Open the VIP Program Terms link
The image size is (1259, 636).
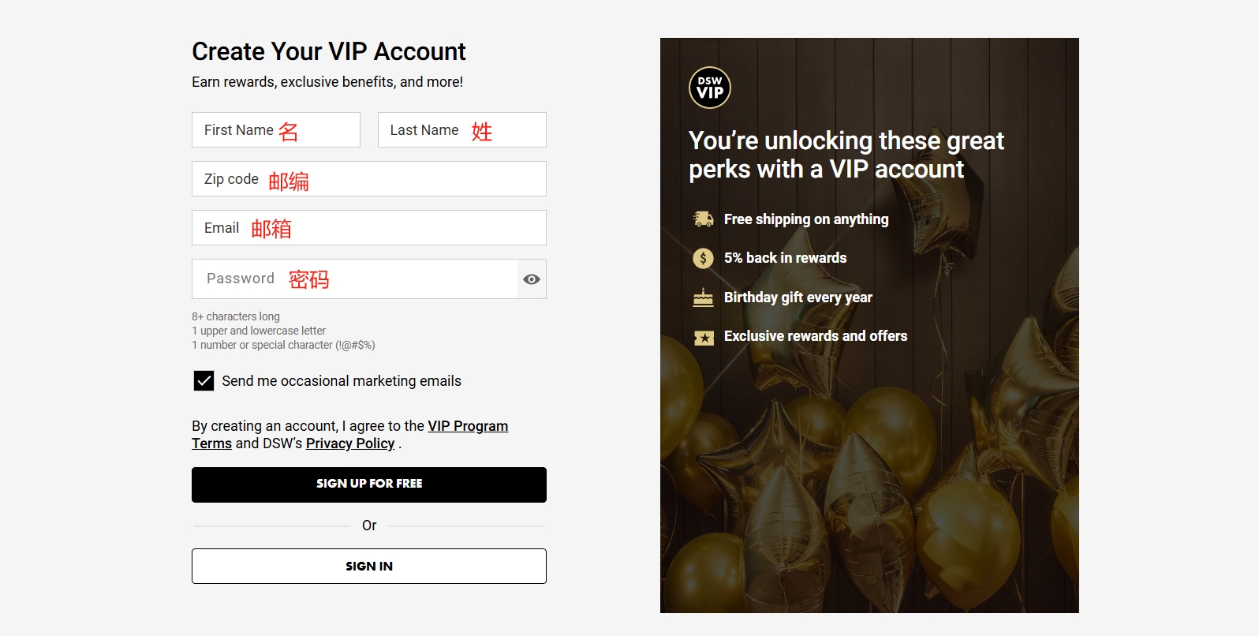[x=467, y=426]
